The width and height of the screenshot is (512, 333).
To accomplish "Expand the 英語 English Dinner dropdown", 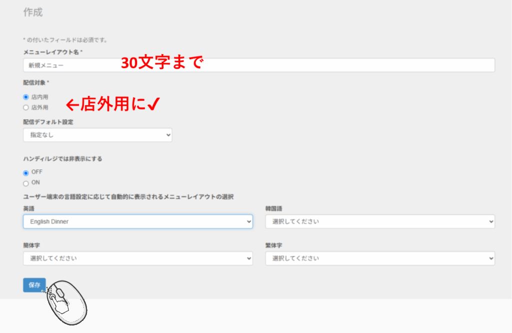I will [137, 221].
